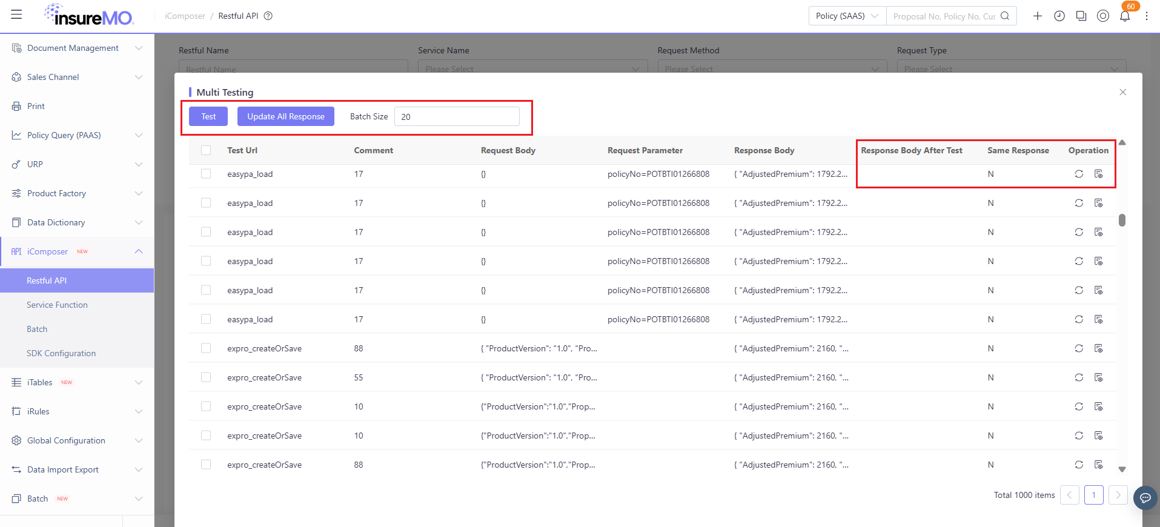1160x527 pixels.
Task: Check the third easypa_load row checkbox
Action: pyautogui.click(x=206, y=232)
